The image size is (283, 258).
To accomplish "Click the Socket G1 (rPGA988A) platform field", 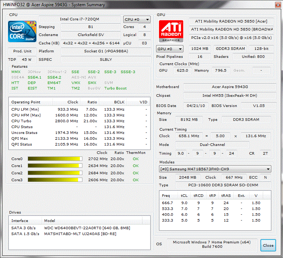I will (x=106, y=51).
